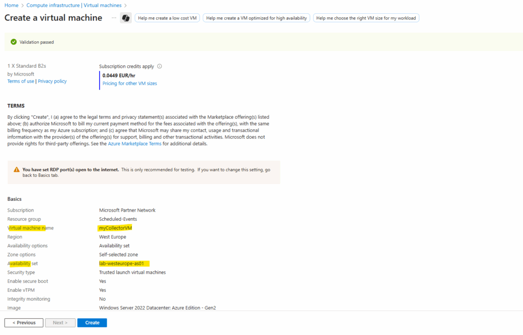Open the Privacy policy link
The height and width of the screenshot is (335, 523).
(x=52, y=81)
